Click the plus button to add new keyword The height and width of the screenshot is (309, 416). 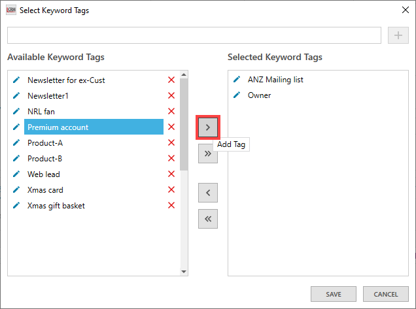pos(398,35)
